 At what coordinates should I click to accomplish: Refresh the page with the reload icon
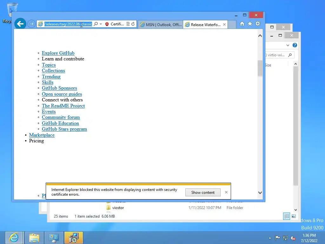(133, 24)
